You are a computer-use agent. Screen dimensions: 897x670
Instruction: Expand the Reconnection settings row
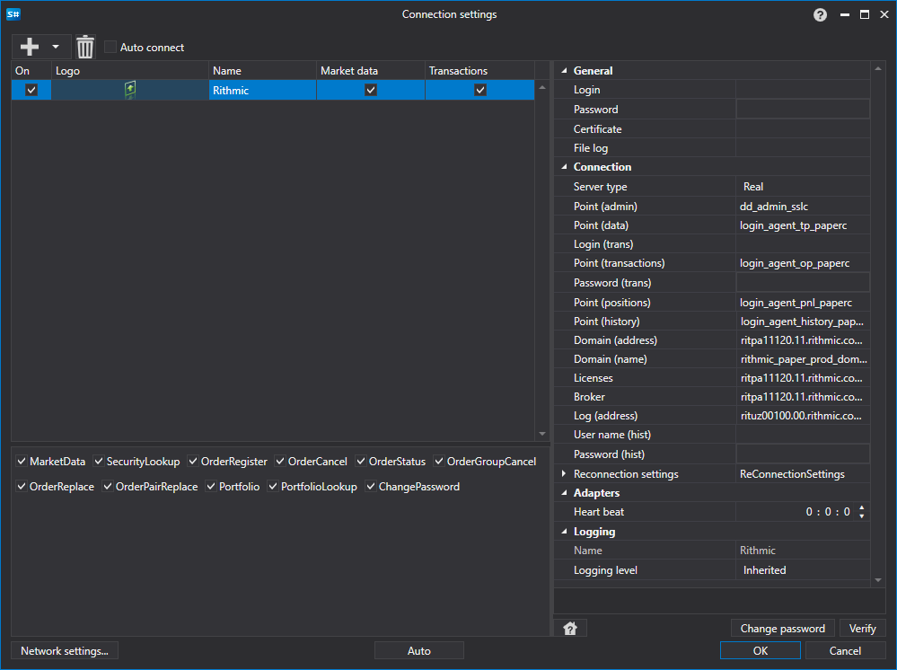click(x=564, y=473)
